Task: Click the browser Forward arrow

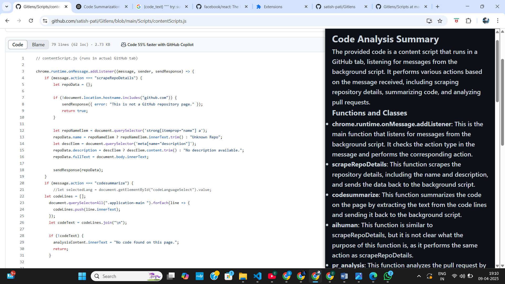Action: coord(19,21)
